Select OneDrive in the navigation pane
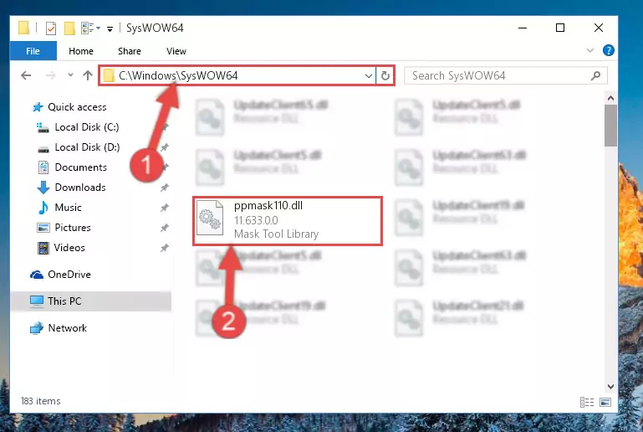The image size is (643, 432). [x=69, y=275]
